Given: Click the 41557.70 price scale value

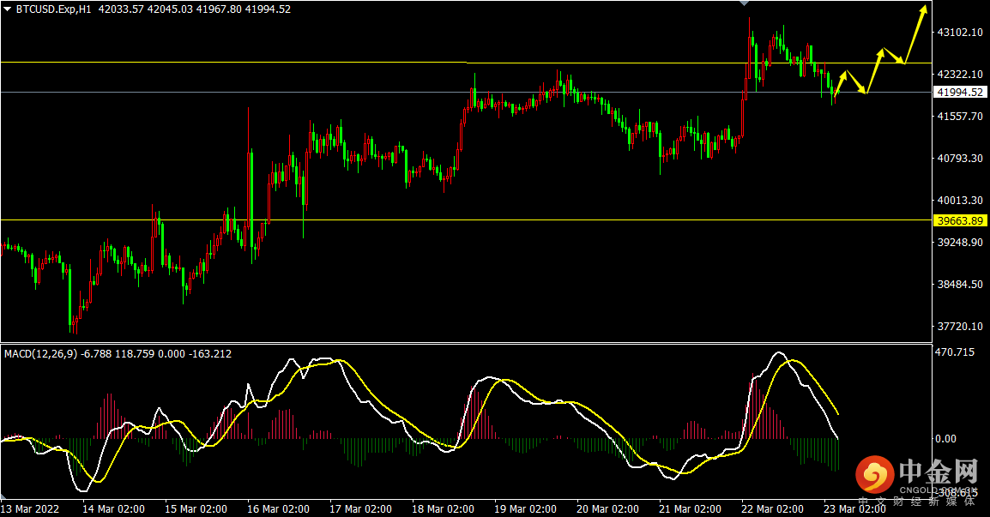Looking at the screenshot, I should click(960, 116).
